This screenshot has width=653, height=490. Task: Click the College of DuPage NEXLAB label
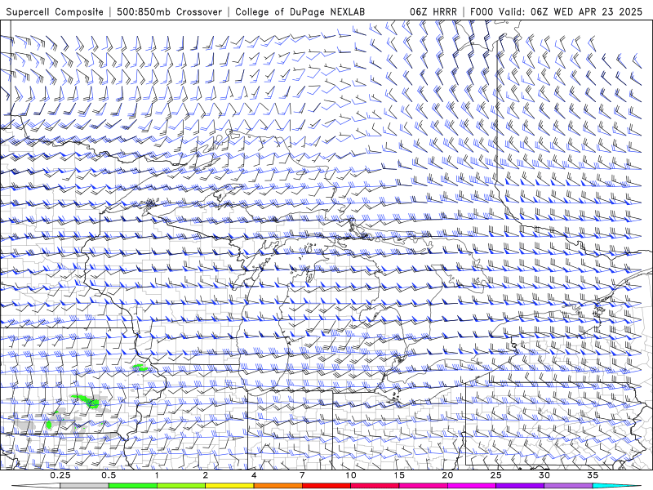point(300,11)
